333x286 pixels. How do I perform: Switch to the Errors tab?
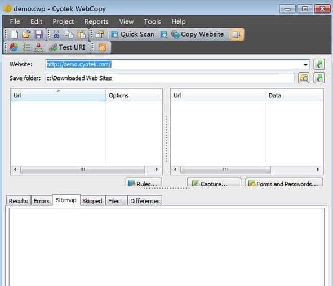(x=41, y=201)
